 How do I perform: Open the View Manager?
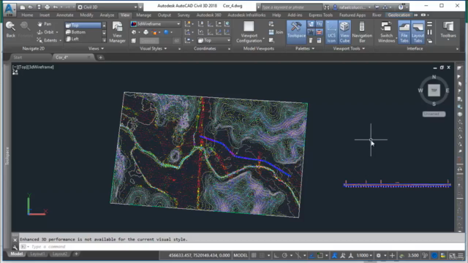pyautogui.click(x=117, y=32)
